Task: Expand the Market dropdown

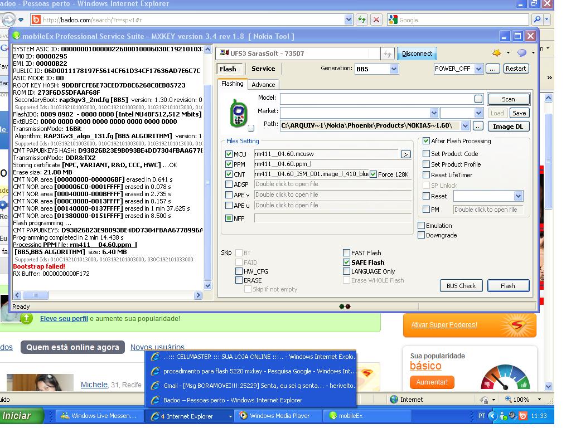Action: point(434,113)
